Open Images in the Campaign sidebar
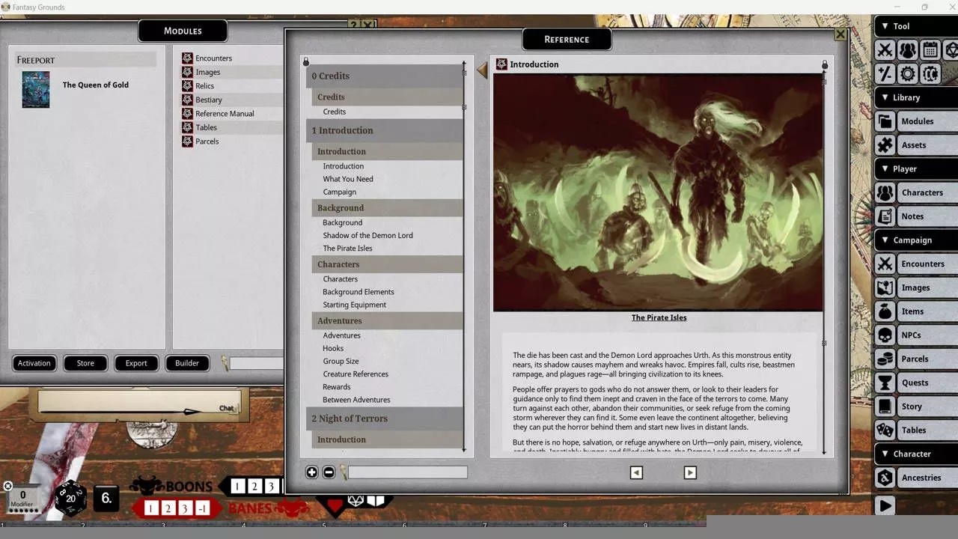This screenshot has width=958, height=539. [916, 287]
